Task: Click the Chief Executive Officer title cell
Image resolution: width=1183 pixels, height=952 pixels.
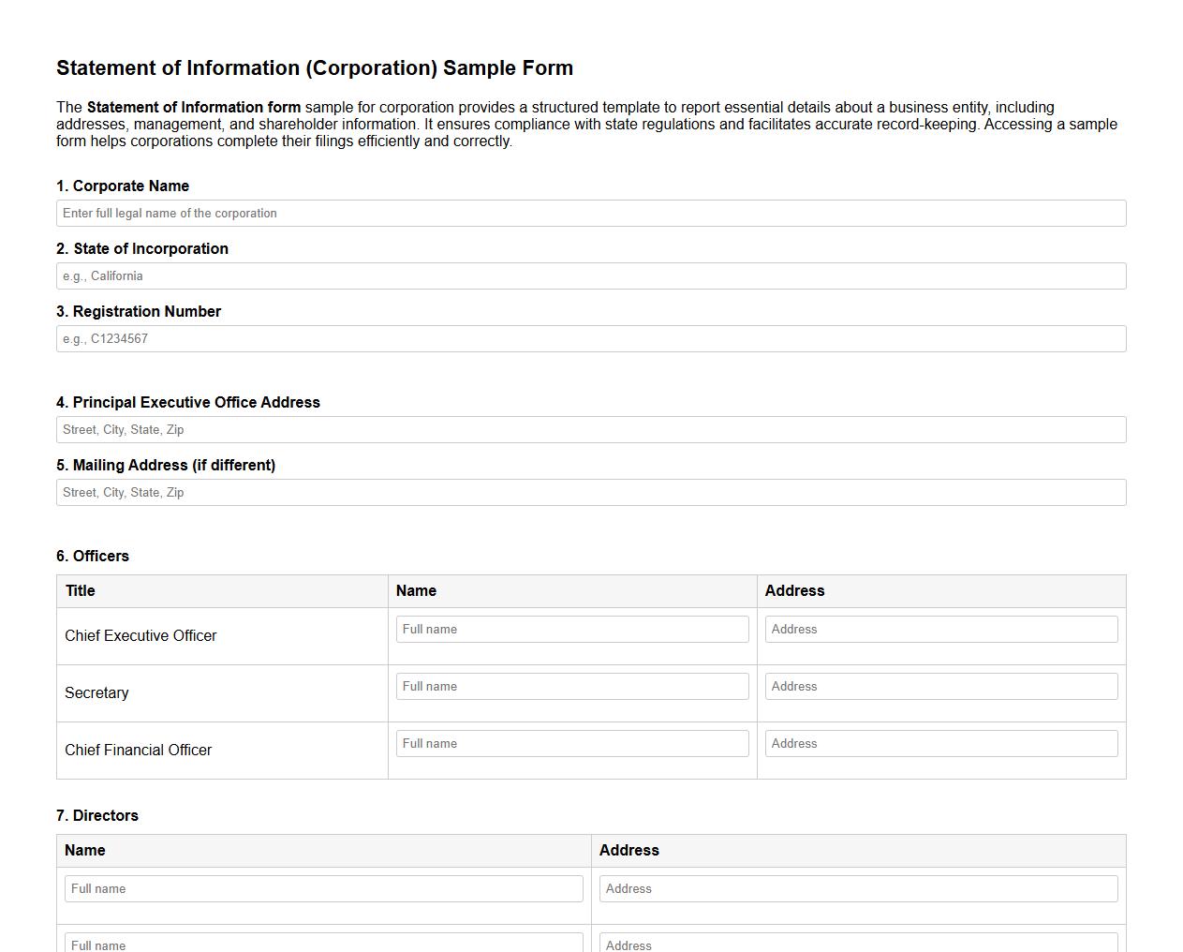Action: (x=140, y=635)
